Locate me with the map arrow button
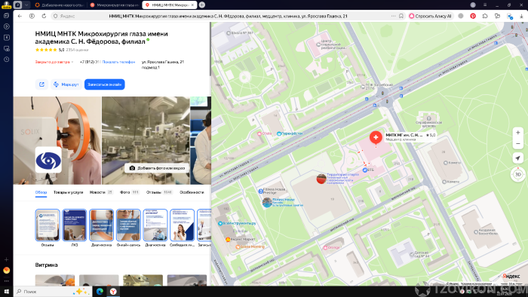The width and height of the screenshot is (528, 297). [518, 158]
